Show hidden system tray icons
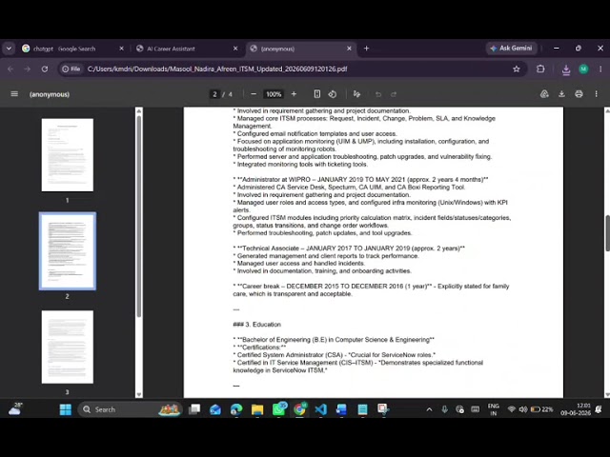Viewport: 610px width, 457px height. pos(429,409)
